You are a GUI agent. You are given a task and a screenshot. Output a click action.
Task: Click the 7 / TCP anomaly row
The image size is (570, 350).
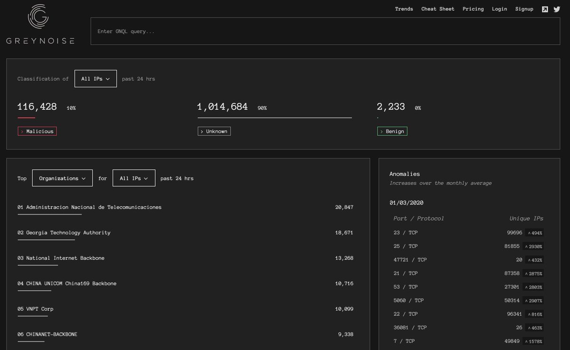click(468, 341)
